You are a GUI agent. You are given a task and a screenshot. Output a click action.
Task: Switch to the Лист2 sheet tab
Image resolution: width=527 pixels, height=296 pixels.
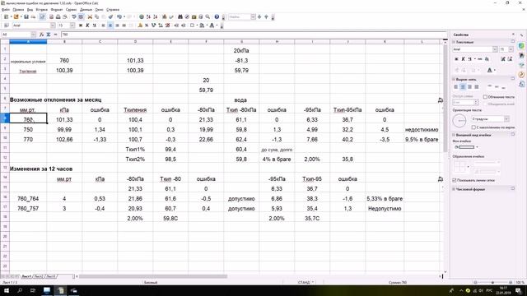[x=39, y=276]
